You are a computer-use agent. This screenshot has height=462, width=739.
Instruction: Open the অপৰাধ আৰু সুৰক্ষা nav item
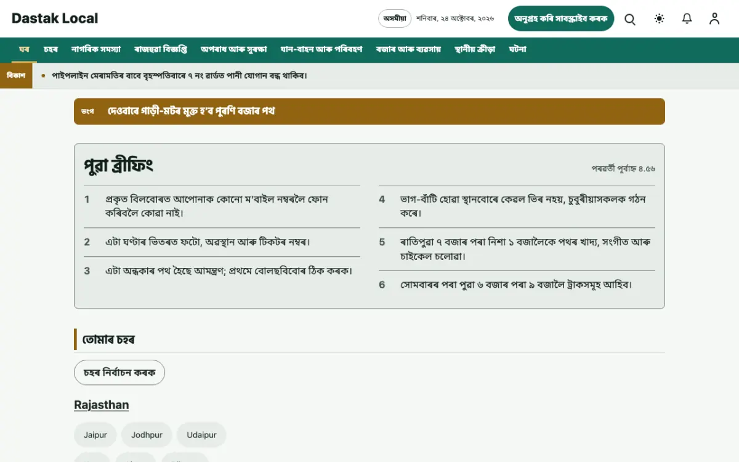coord(234,49)
